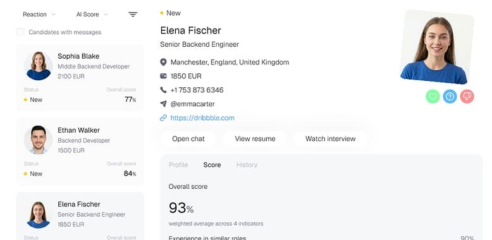Viewport: 492px width, 240px height.
Task: Switch to the Profile tab
Action: click(178, 165)
